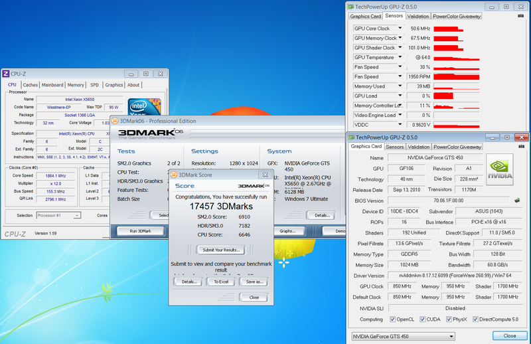Click the Memory Controller Load history graph
Viewport: 531px width, 344px height.
click(457, 106)
